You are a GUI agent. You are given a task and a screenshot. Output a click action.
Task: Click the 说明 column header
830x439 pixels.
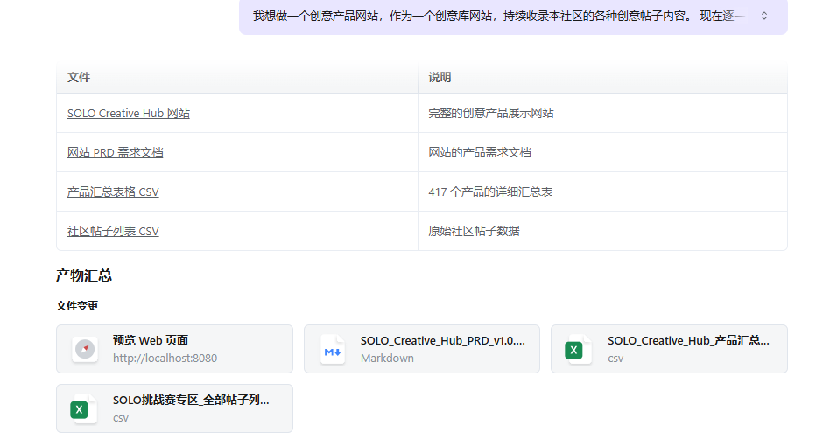point(440,78)
